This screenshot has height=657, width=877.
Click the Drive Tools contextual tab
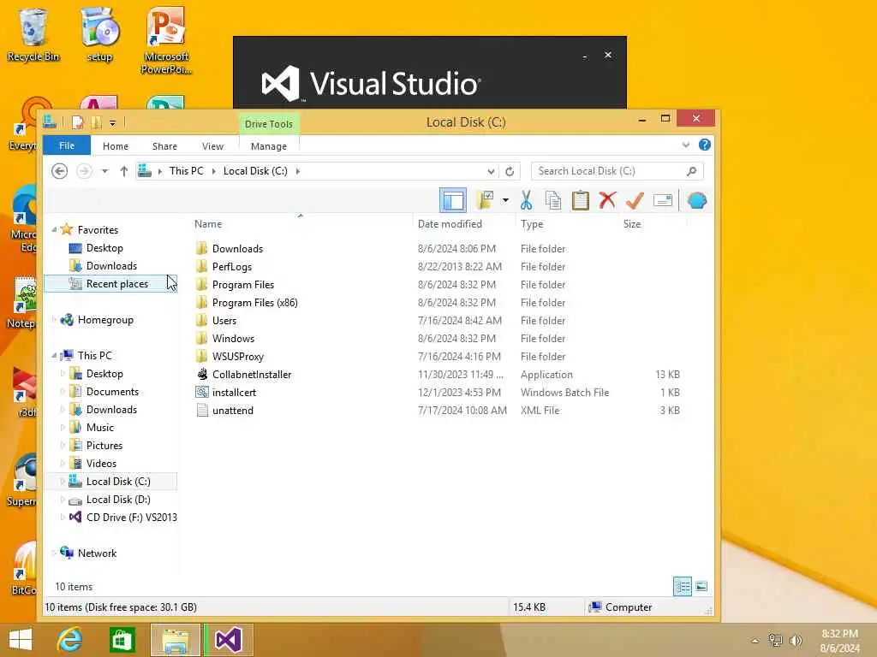coord(269,123)
